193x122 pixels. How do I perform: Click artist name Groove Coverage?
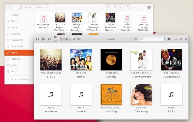pos(141,76)
